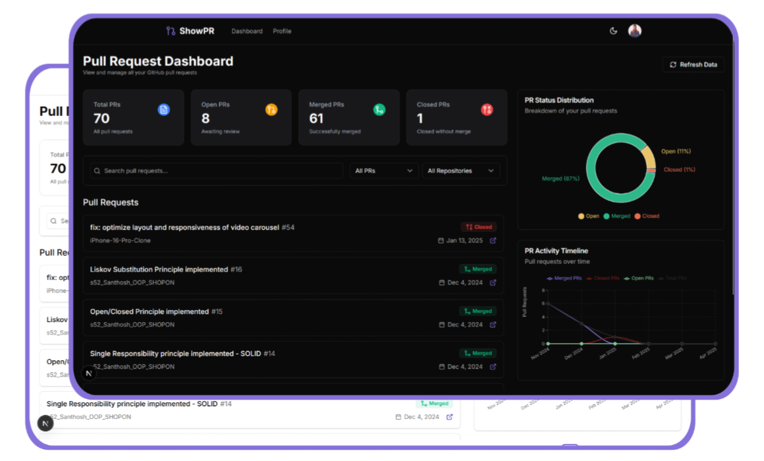
Task: Click the ShowPR logo icon in the navbar
Action: (x=171, y=31)
